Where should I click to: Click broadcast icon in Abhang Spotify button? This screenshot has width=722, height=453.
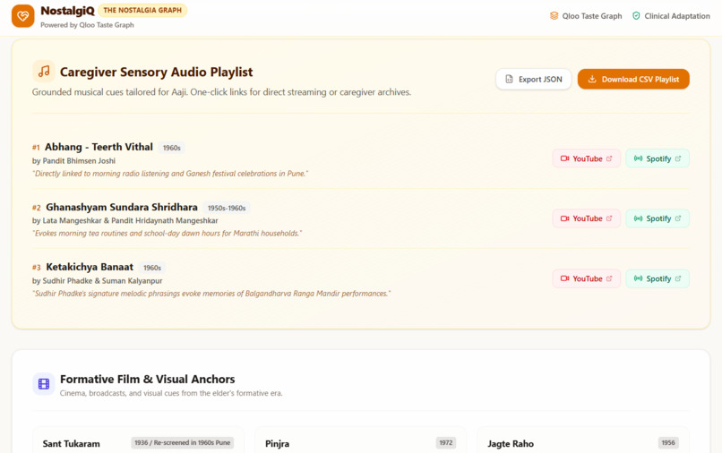(x=638, y=158)
